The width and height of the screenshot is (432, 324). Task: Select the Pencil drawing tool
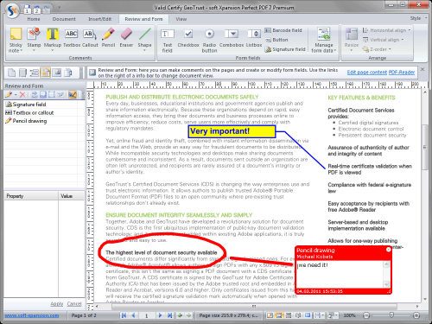(x=108, y=38)
